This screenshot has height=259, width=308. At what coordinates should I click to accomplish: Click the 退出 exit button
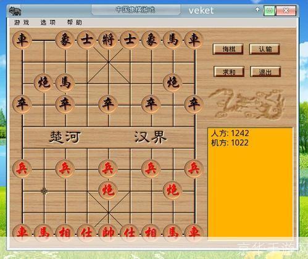coord(265,72)
